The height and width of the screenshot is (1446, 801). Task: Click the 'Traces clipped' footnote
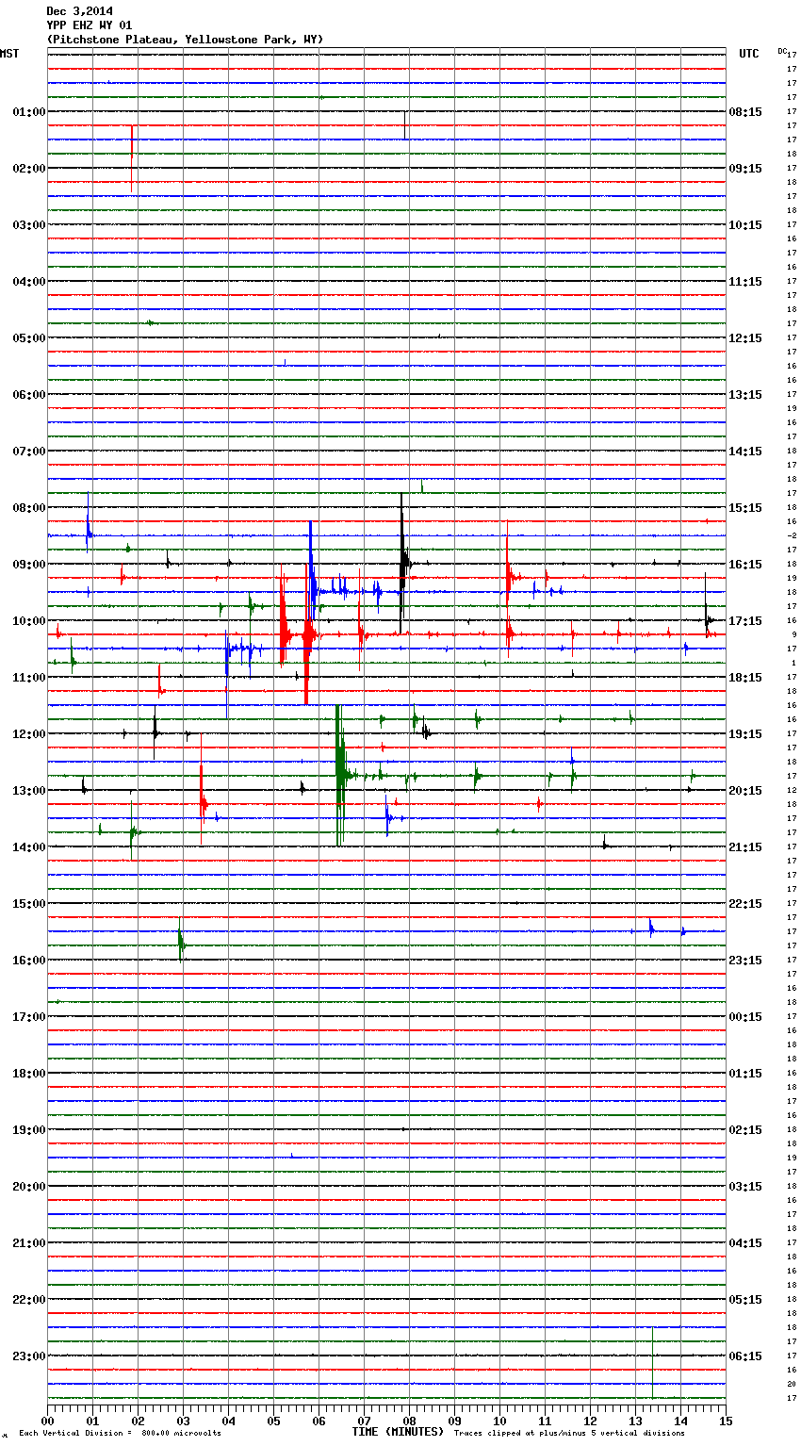(569, 1434)
